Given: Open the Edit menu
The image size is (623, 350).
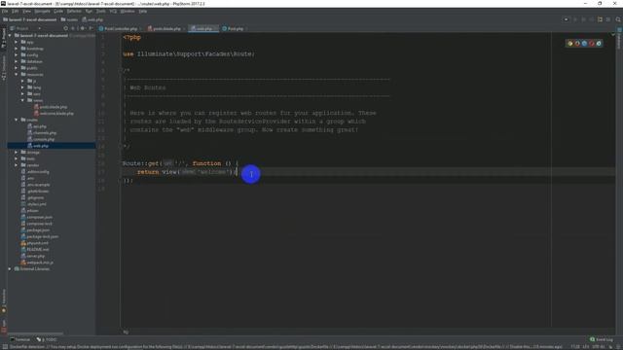Looking at the screenshot, I should [x=16, y=11].
